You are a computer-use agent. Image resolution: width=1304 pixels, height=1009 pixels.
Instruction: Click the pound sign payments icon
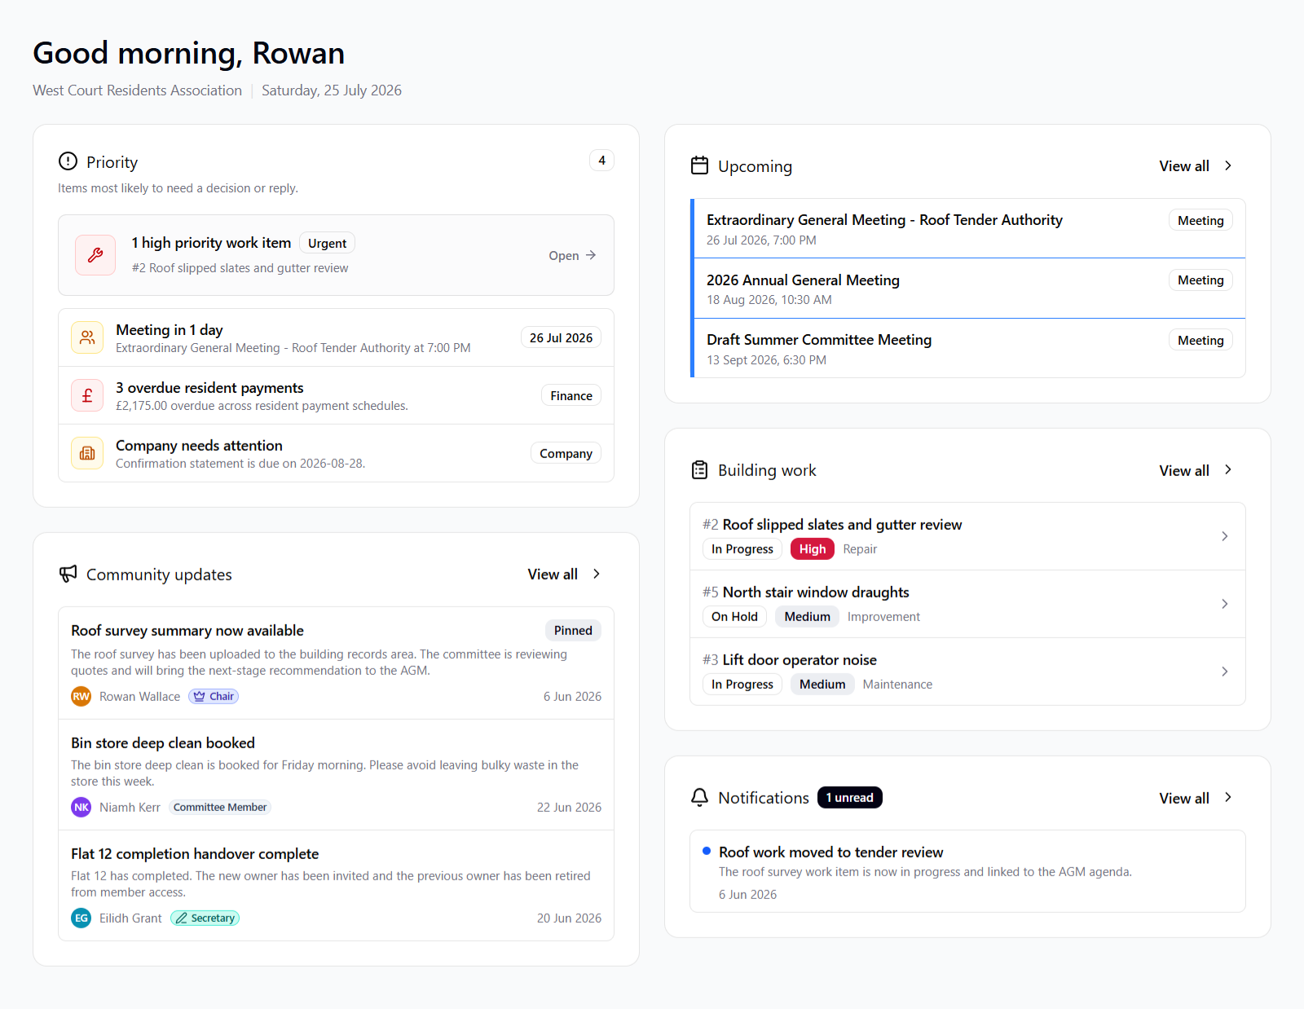click(x=87, y=395)
